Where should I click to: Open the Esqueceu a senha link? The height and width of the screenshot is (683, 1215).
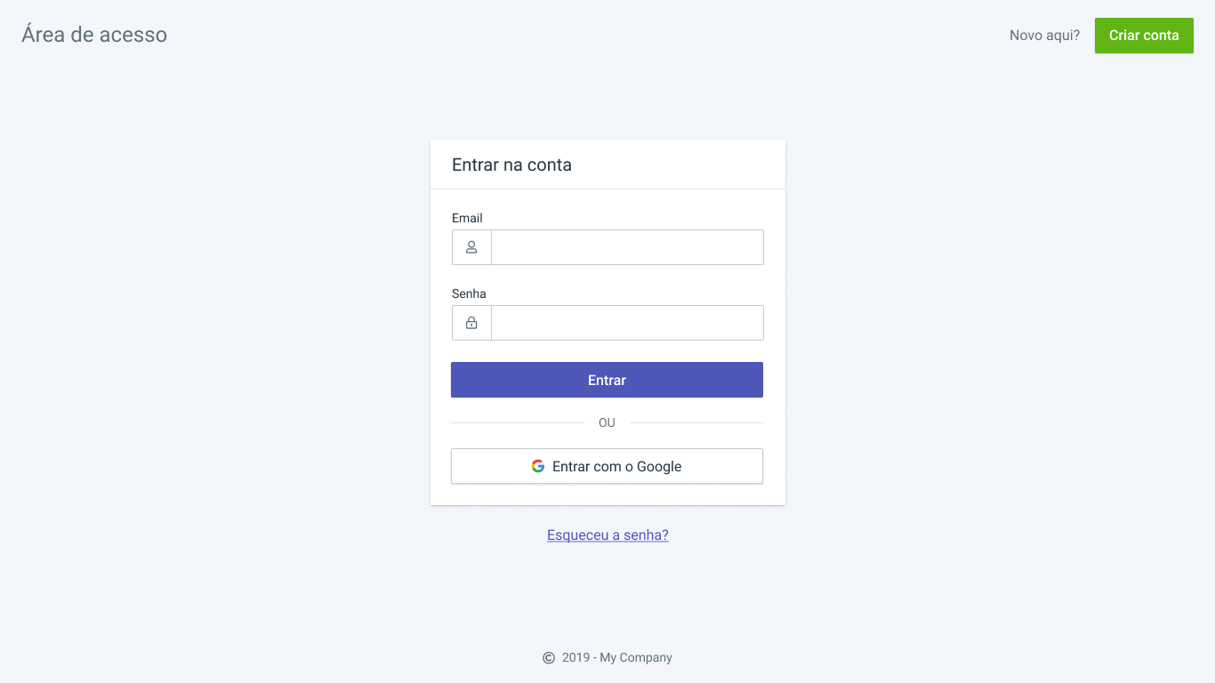[x=607, y=534]
